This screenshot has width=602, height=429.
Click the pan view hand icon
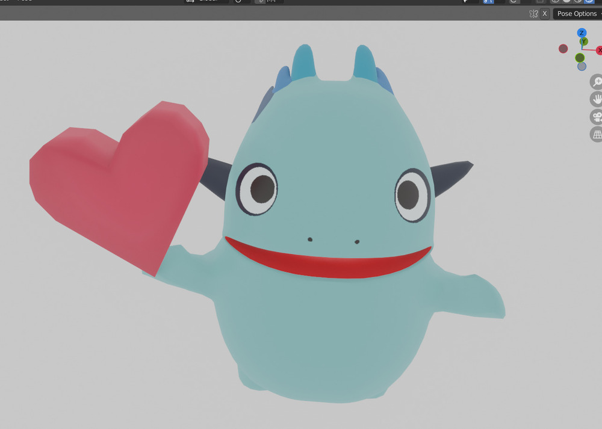597,99
